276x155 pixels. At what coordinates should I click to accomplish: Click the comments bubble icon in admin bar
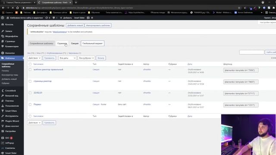53,18
